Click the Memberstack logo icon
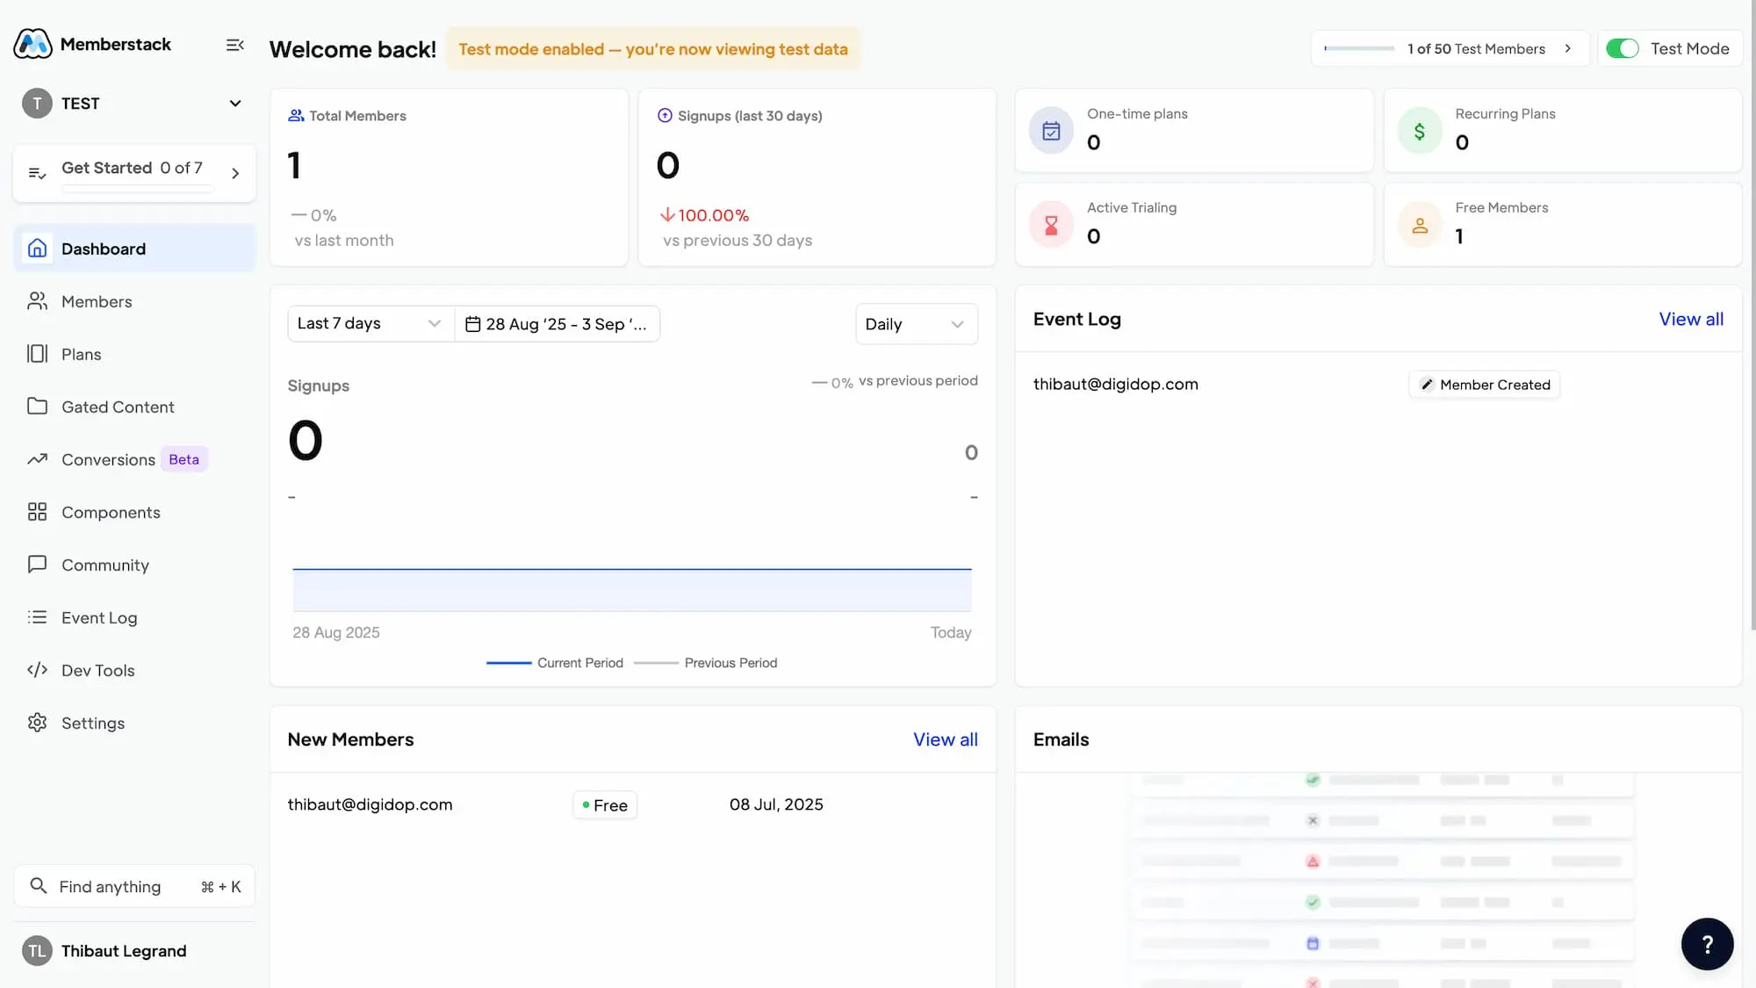 click(x=33, y=44)
